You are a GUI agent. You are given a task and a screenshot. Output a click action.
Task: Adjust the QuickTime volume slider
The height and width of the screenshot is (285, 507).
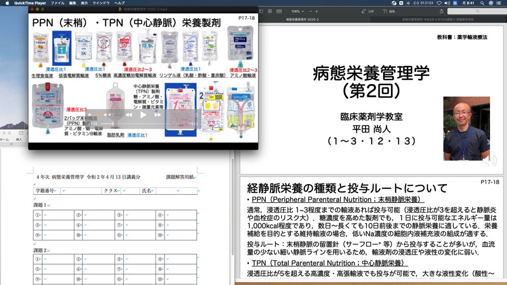100,115
